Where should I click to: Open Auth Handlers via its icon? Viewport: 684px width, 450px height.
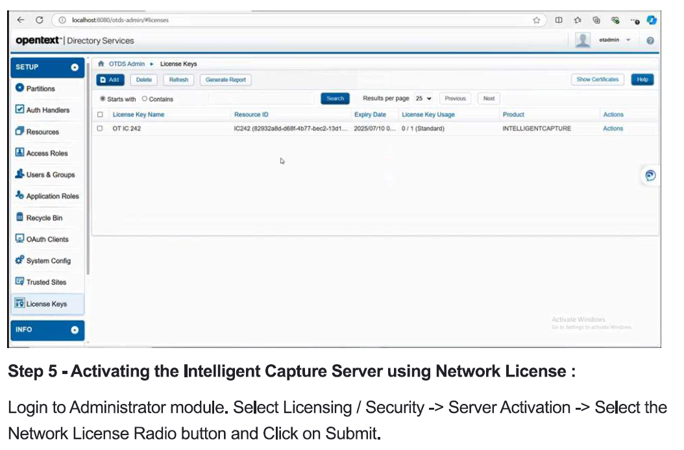pyautogui.click(x=19, y=110)
